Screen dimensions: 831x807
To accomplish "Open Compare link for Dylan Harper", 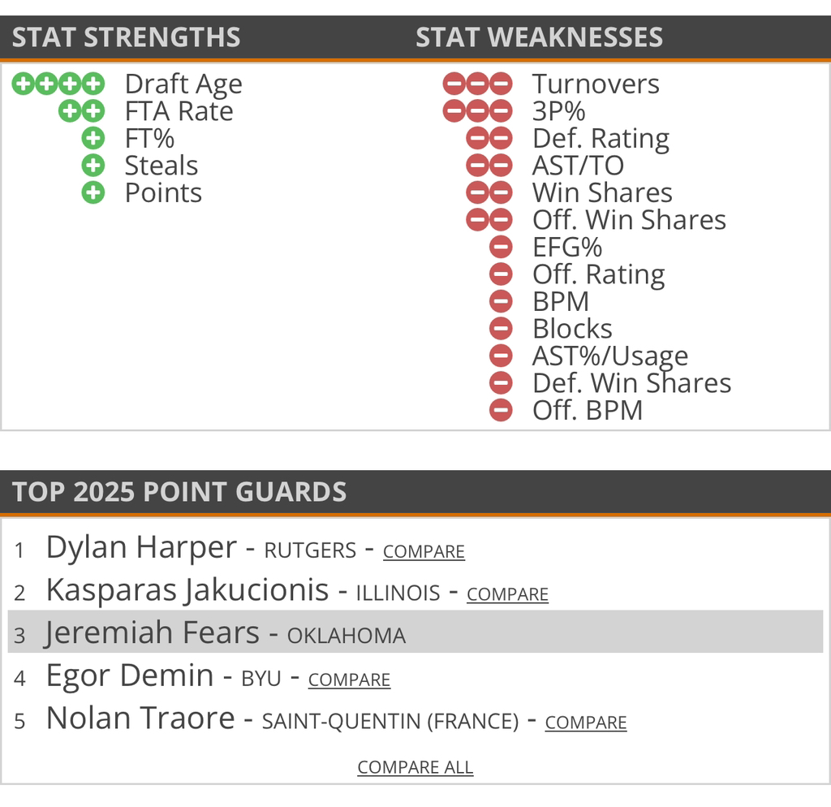I will point(424,552).
